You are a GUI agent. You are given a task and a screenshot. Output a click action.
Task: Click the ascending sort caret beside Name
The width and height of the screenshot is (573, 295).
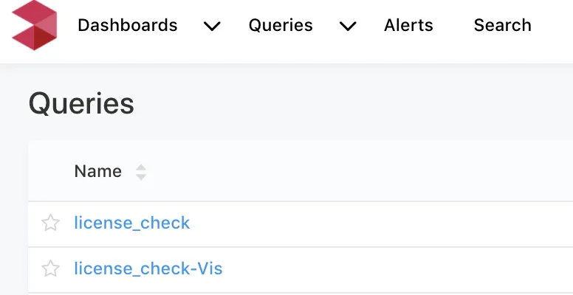pyautogui.click(x=141, y=167)
